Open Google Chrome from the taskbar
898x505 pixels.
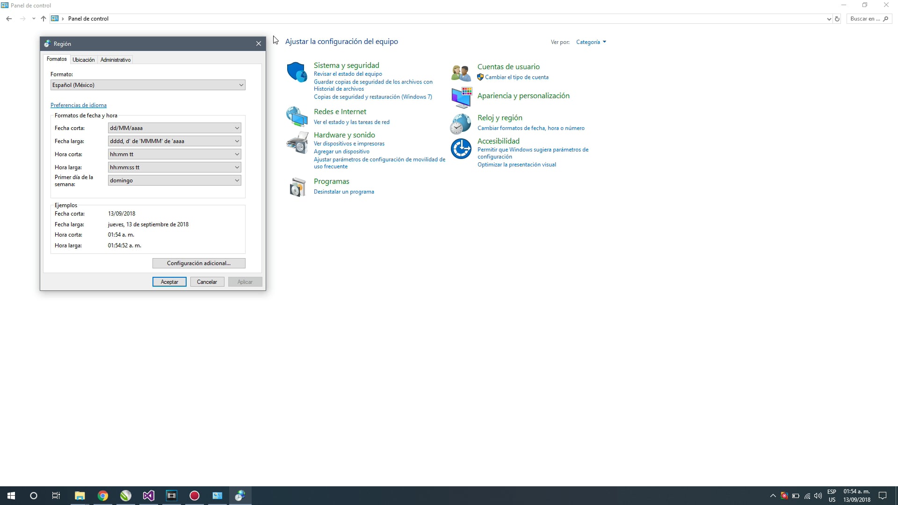point(103,496)
